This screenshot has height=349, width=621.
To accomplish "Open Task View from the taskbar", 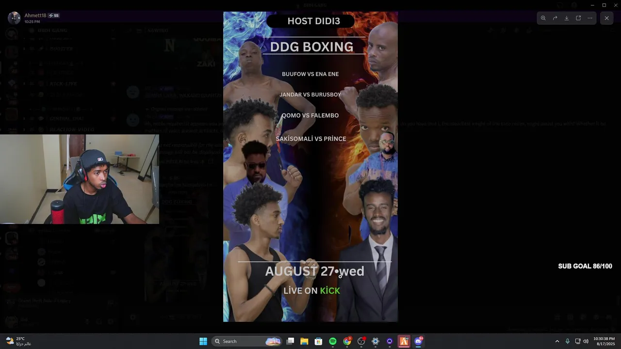I will coord(290,341).
